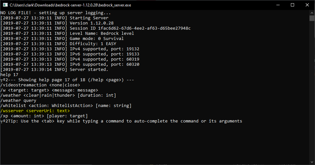Click the /whitelist command help line
Screen dimensions: 315x165
66,106
